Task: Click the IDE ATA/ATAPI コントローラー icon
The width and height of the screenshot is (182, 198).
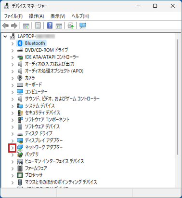Action: tap(20, 57)
